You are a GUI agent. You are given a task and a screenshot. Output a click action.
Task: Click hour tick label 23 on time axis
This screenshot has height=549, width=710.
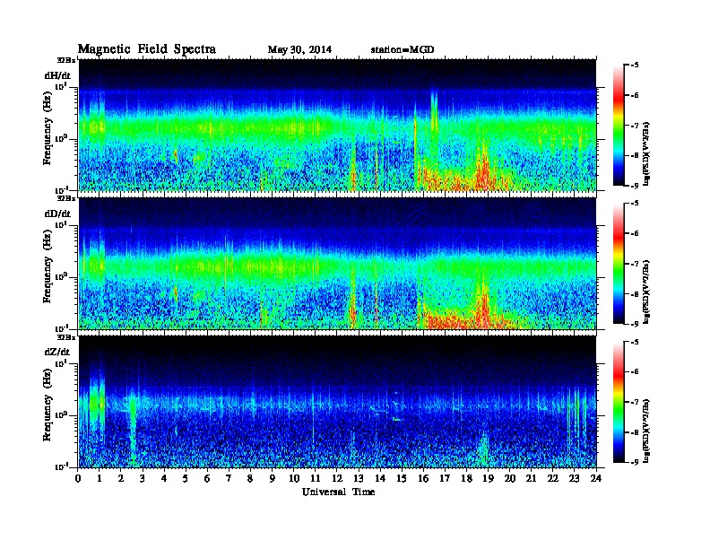(575, 478)
